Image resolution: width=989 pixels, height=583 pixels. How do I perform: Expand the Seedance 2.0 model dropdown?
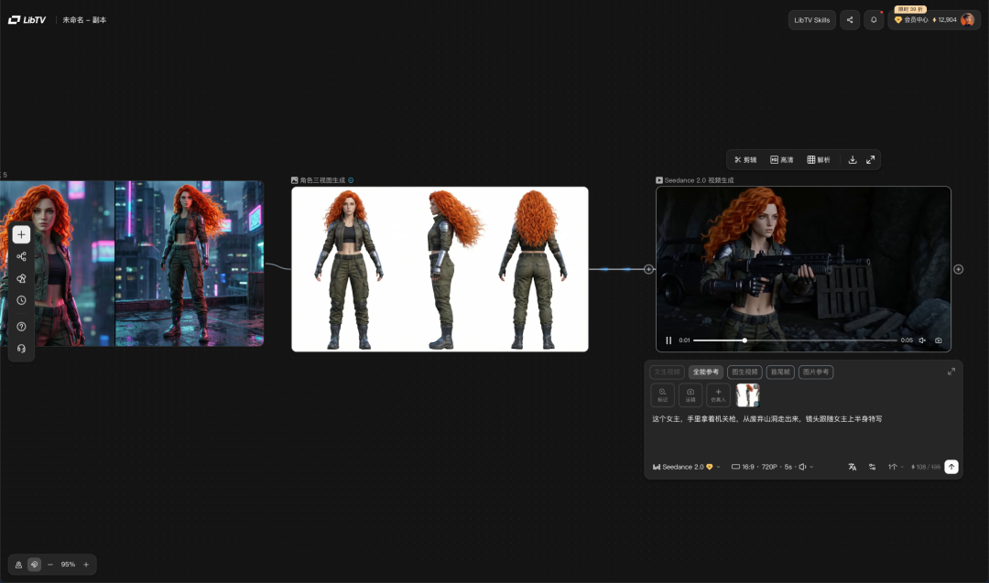(x=687, y=467)
